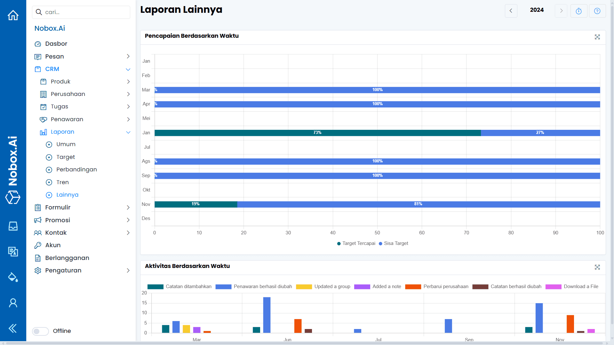Click the November 81% Sisa Target bar

pyautogui.click(x=418, y=204)
